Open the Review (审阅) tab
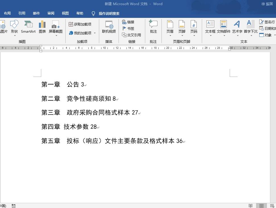 51,13
